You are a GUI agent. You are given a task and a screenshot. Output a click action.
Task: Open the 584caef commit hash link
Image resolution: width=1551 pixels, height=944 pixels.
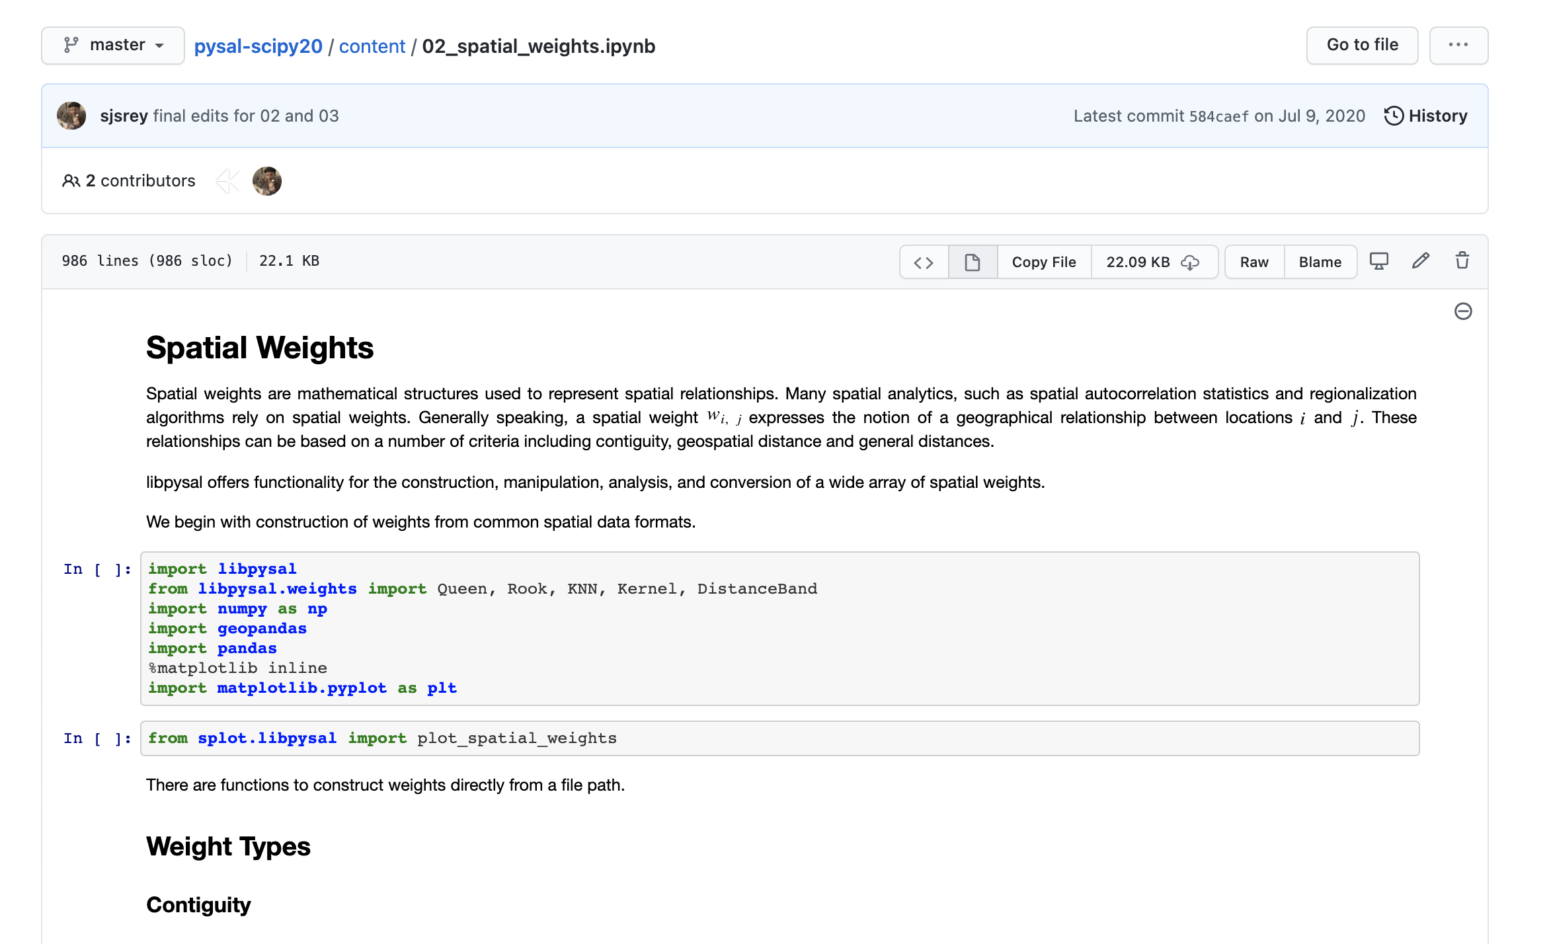click(1218, 116)
